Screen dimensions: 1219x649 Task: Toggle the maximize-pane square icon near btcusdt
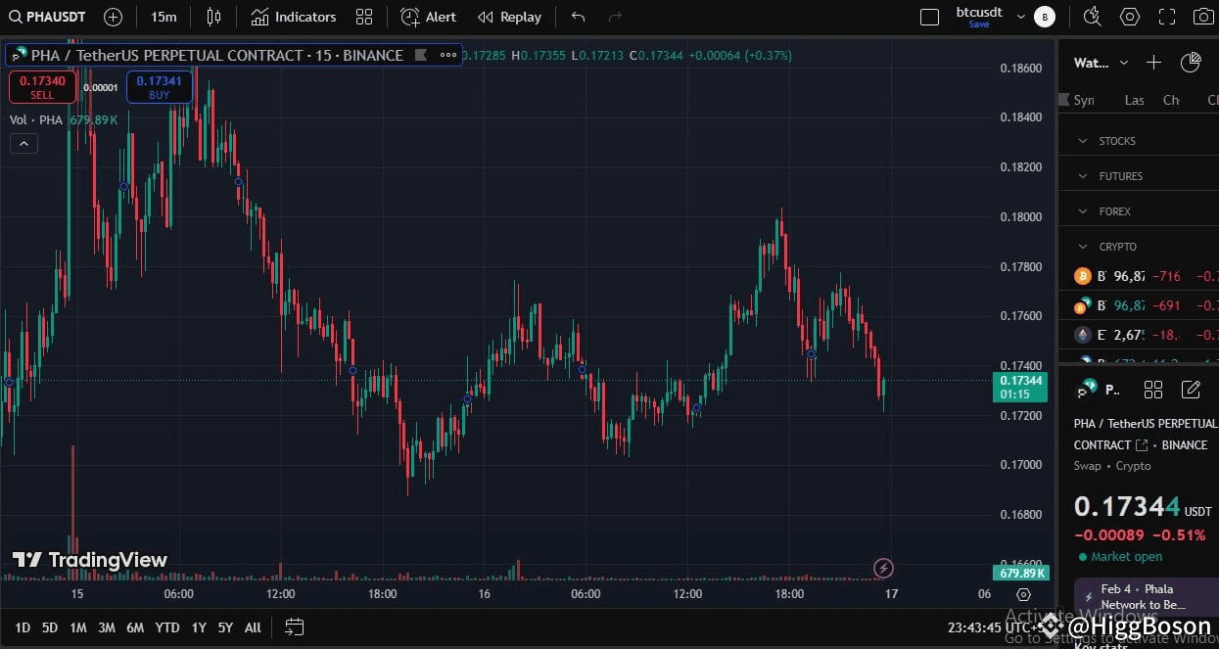929,16
